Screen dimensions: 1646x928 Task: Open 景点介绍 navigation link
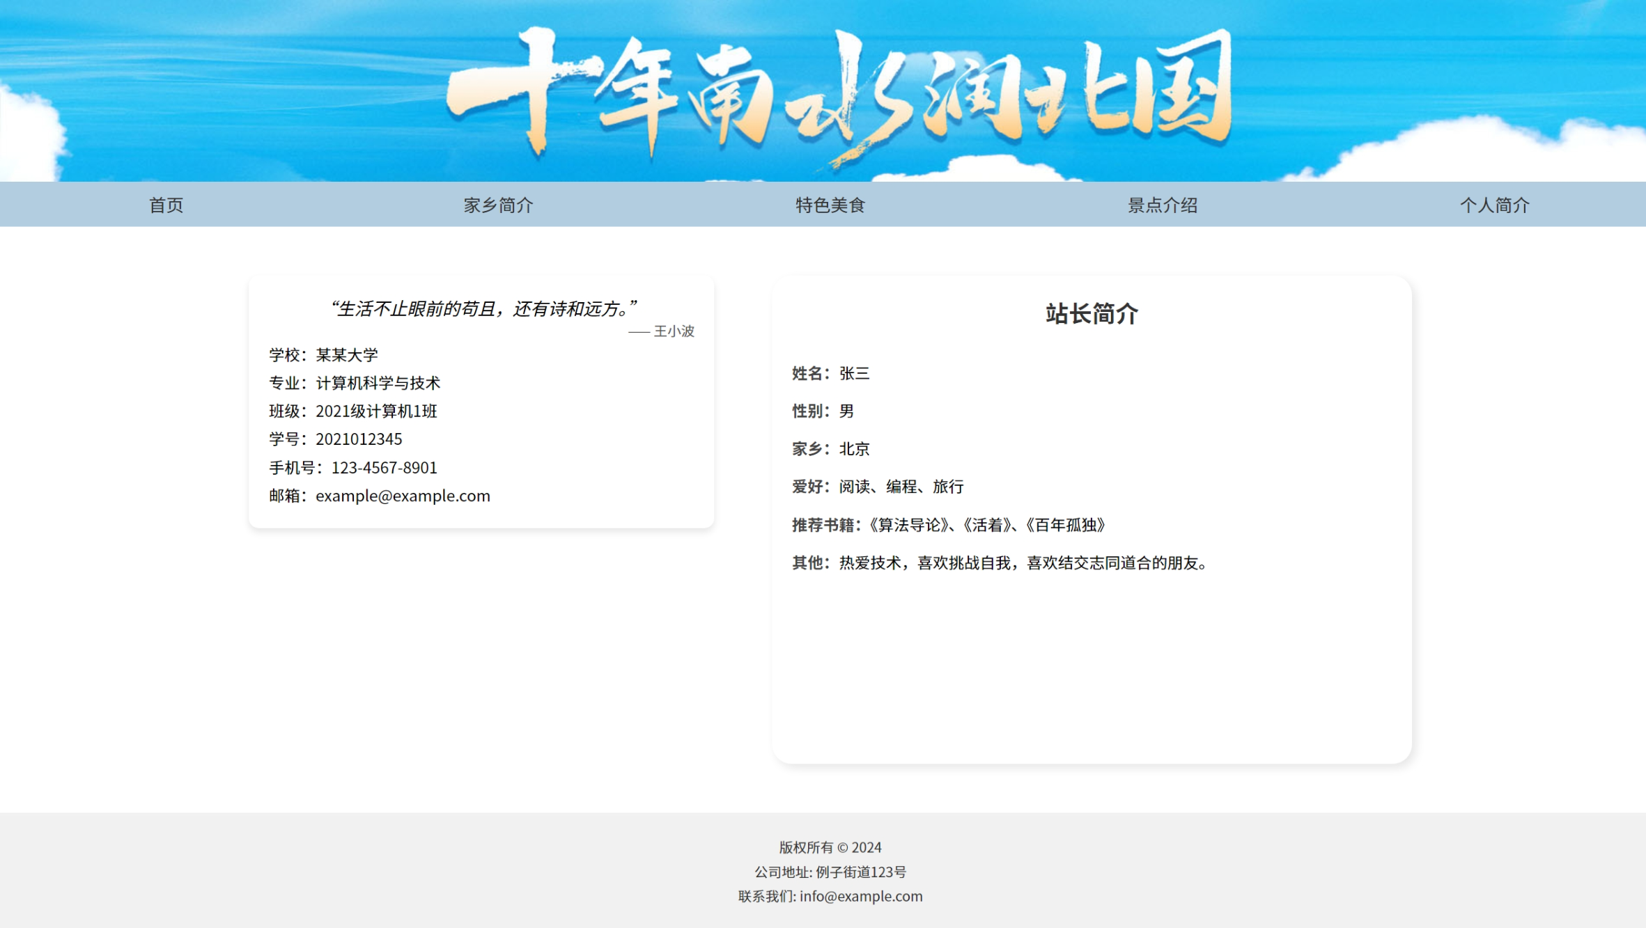click(x=1162, y=205)
